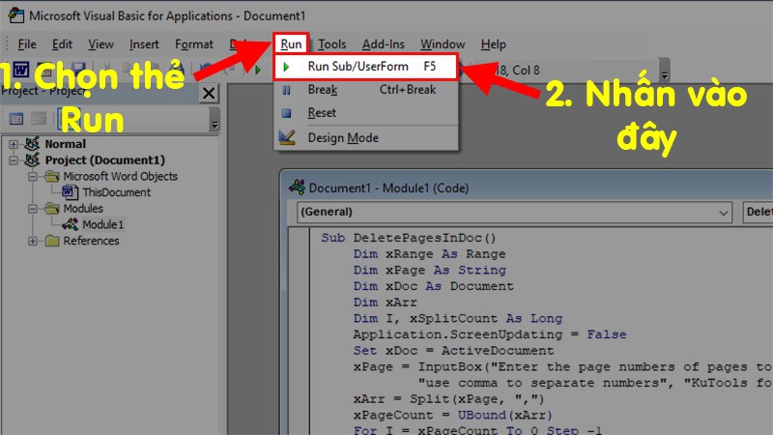This screenshot has width=773, height=435.
Task: Click line 'Sub DeletePagesInDoc()'
Action: 408,238
